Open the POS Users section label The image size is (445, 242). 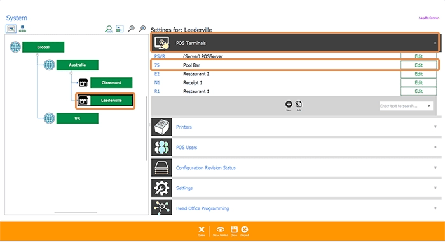coord(186,148)
